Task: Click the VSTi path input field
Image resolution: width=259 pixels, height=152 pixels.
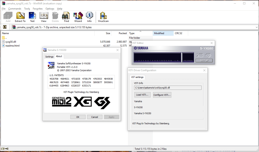Action: pos(168,88)
